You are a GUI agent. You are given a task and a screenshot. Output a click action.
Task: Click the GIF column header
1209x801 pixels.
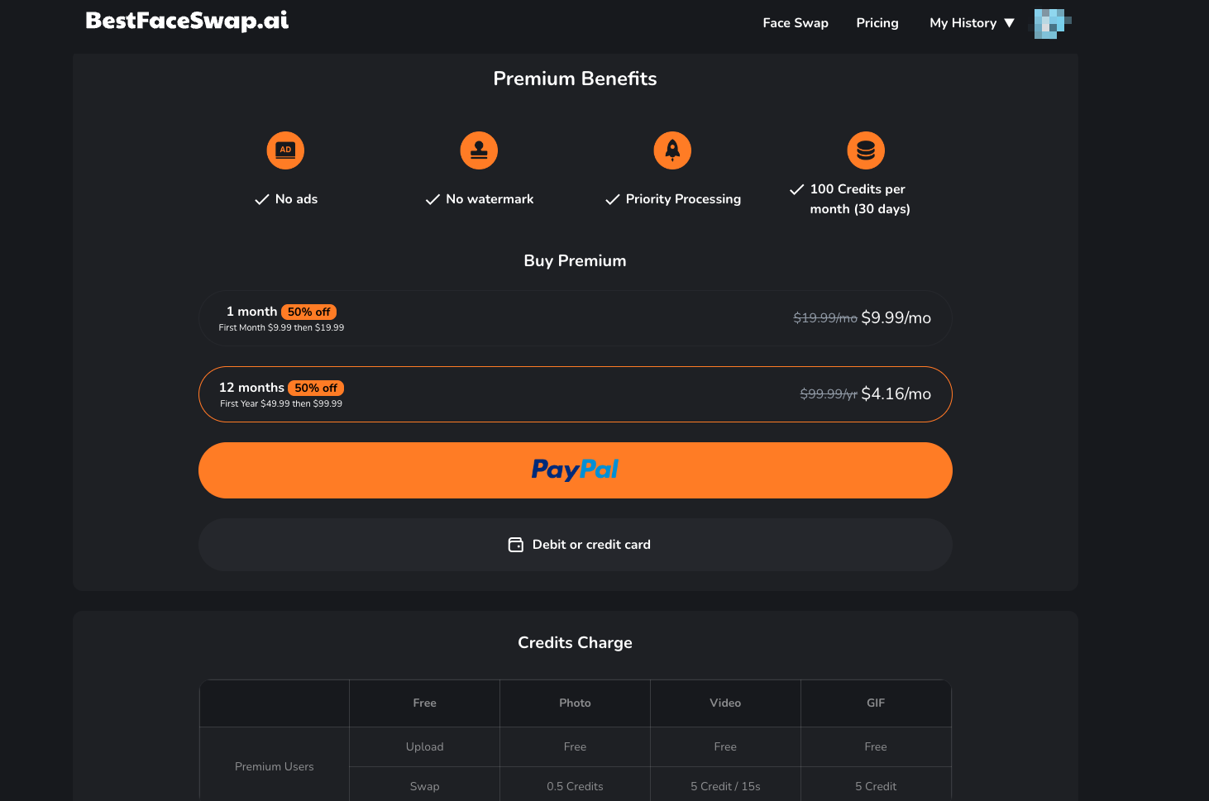click(876, 703)
